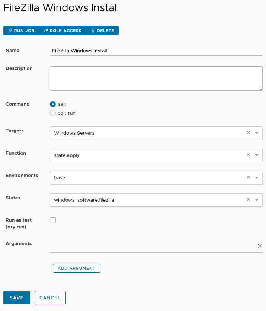Select the salt command radio button
Image resolution: width=266 pixels, height=311 pixels.
pos(53,104)
